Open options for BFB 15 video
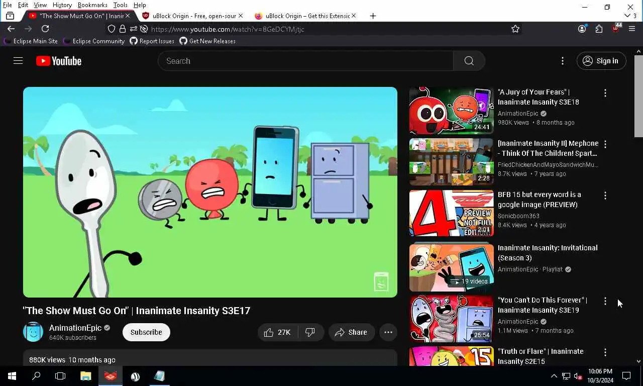Screen dimensions: 643x386 [x=605, y=196]
